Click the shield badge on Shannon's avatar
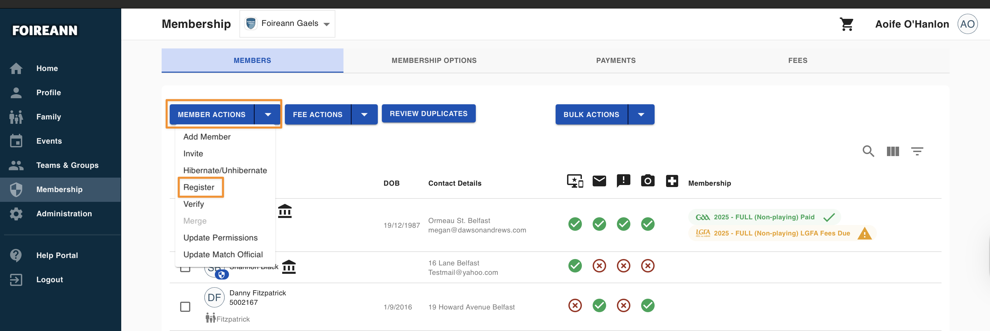Viewport: 990px width, 331px height. pyautogui.click(x=222, y=274)
